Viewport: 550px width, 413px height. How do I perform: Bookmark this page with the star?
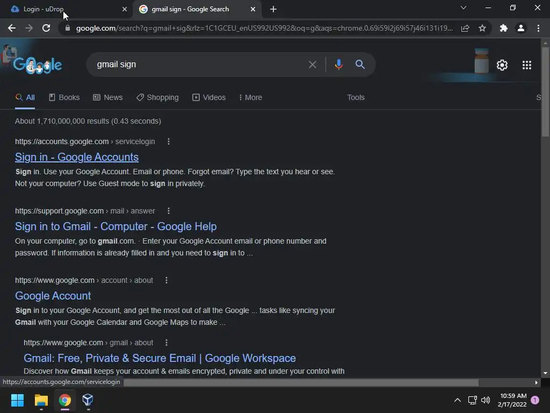[482, 28]
